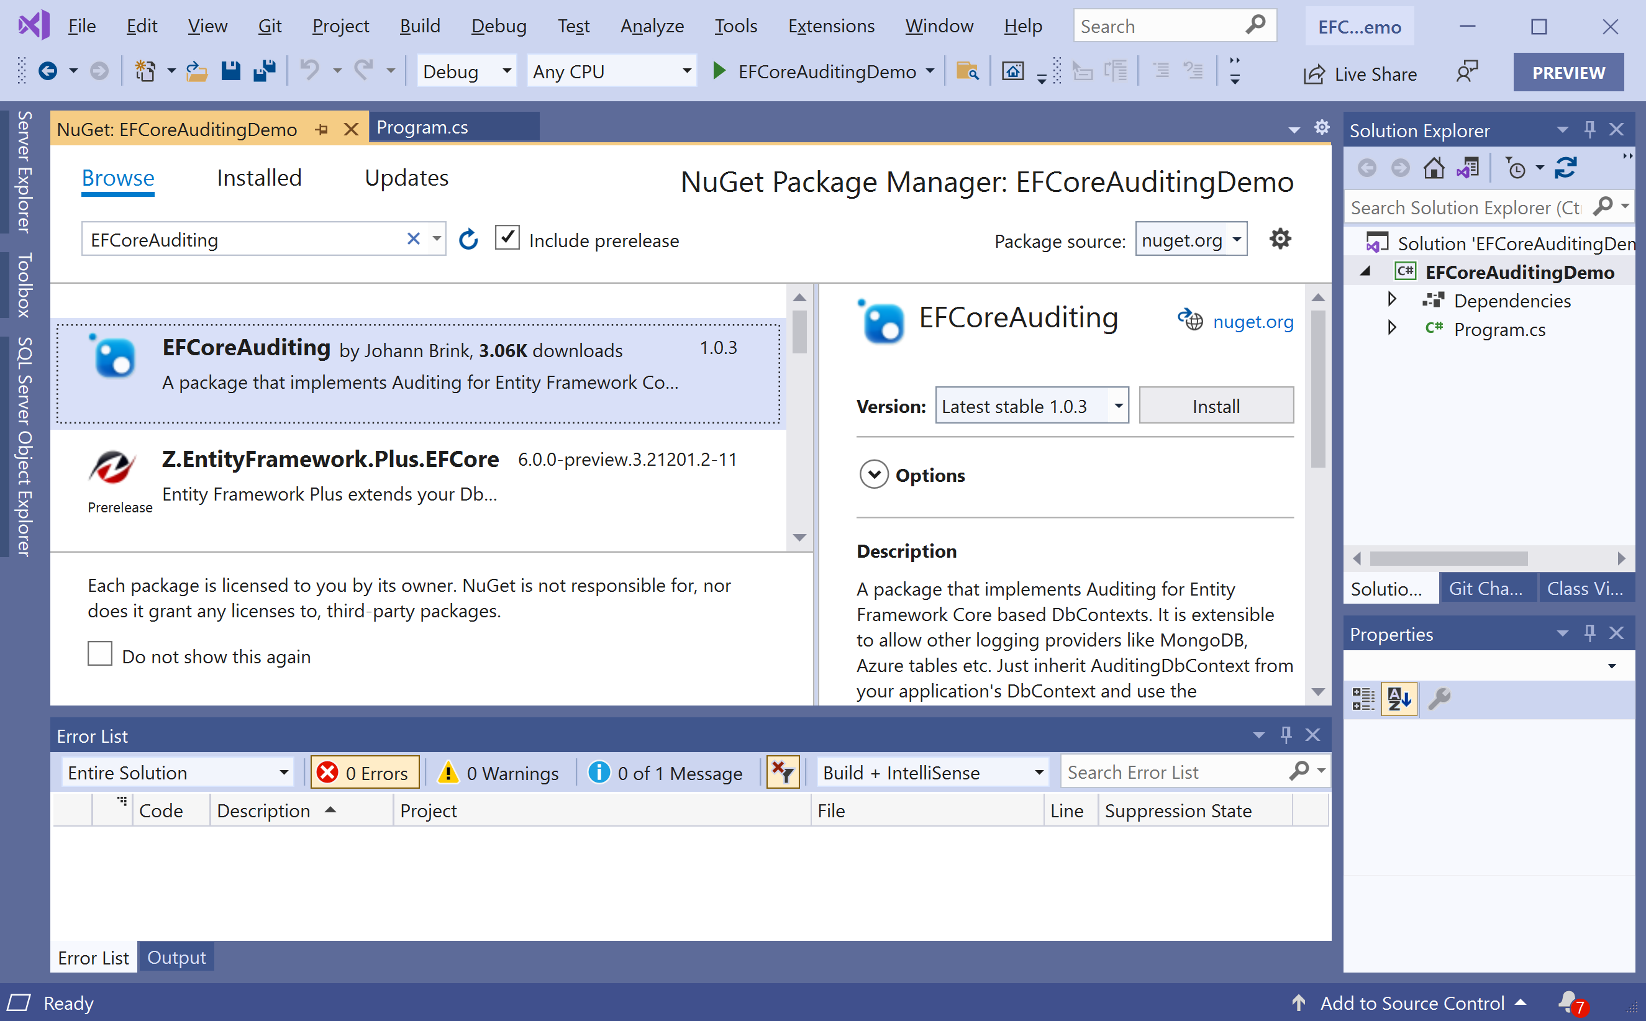
Task: Open the Extensions menu
Action: click(x=830, y=25)
